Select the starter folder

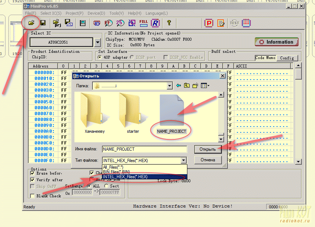tap(133, 113)
